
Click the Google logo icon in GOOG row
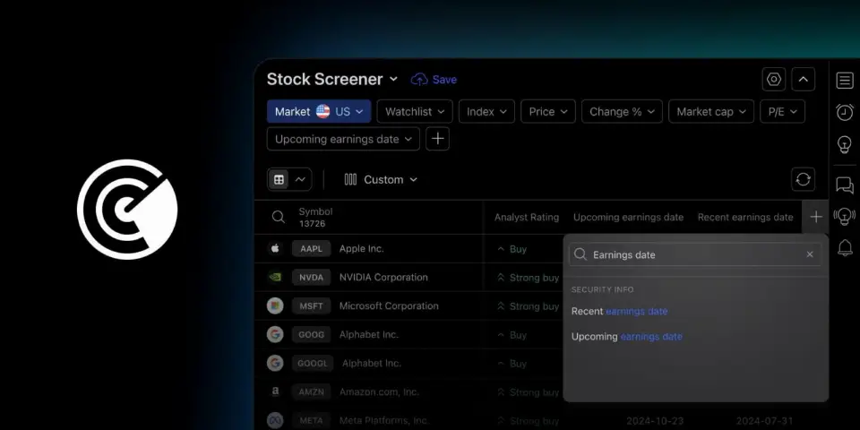pos(275,334)
